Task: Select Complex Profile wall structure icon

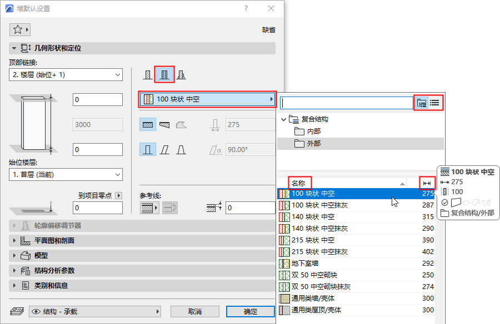Action: 181,75
